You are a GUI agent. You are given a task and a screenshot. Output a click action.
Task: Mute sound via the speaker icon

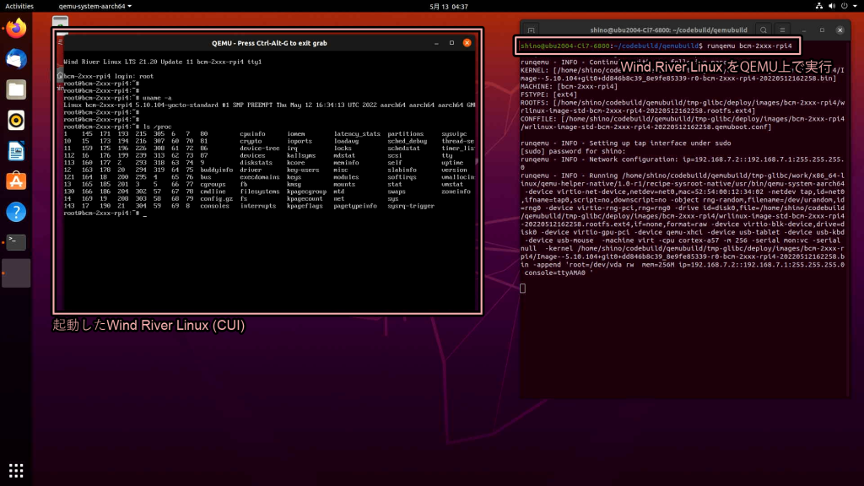coord(832,7)
